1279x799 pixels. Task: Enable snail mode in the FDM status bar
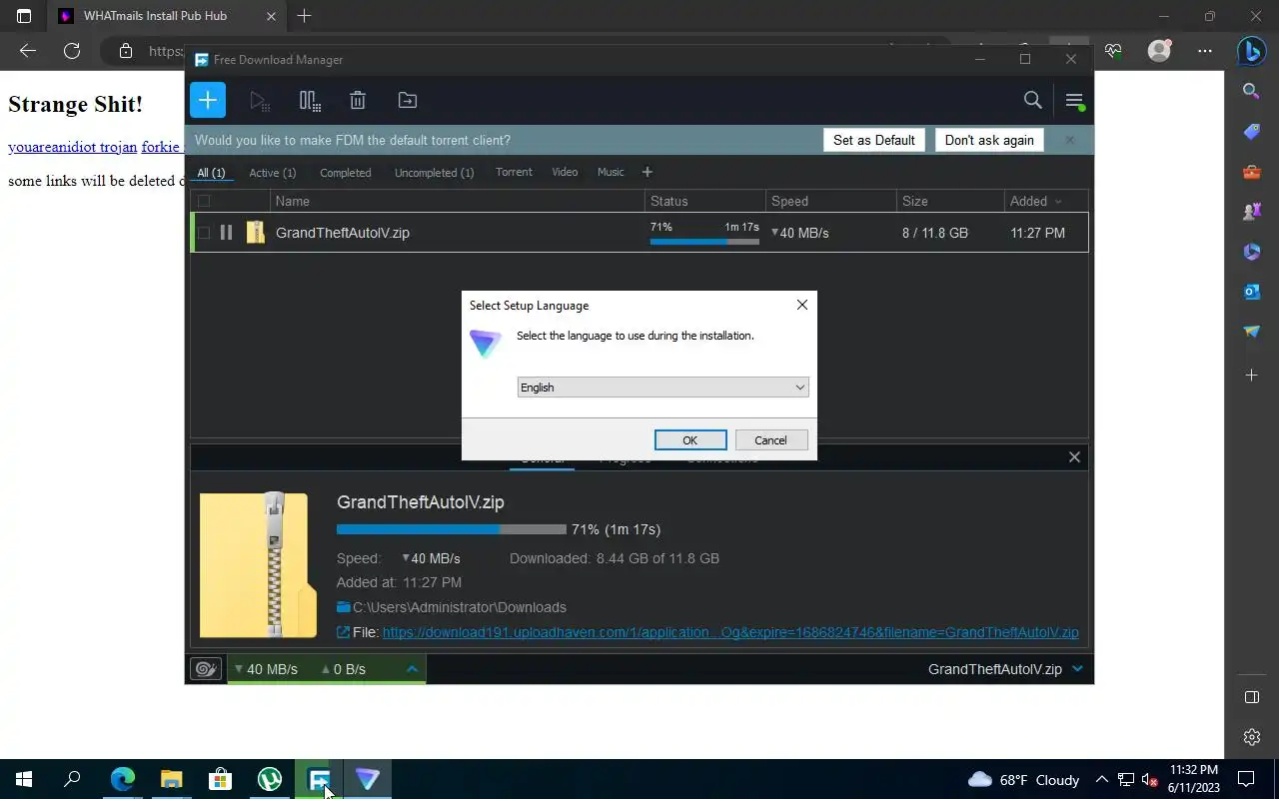pyautogui.click(x=206, y=669)
